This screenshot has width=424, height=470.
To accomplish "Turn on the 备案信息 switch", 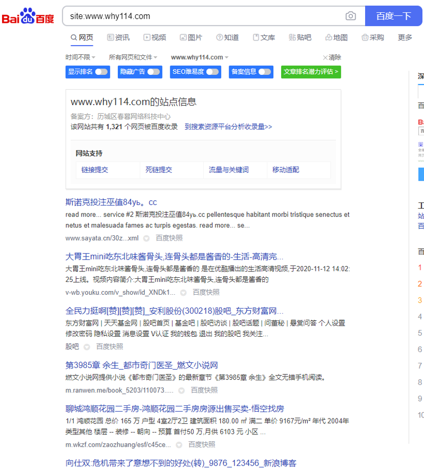I will click(264, 72).
